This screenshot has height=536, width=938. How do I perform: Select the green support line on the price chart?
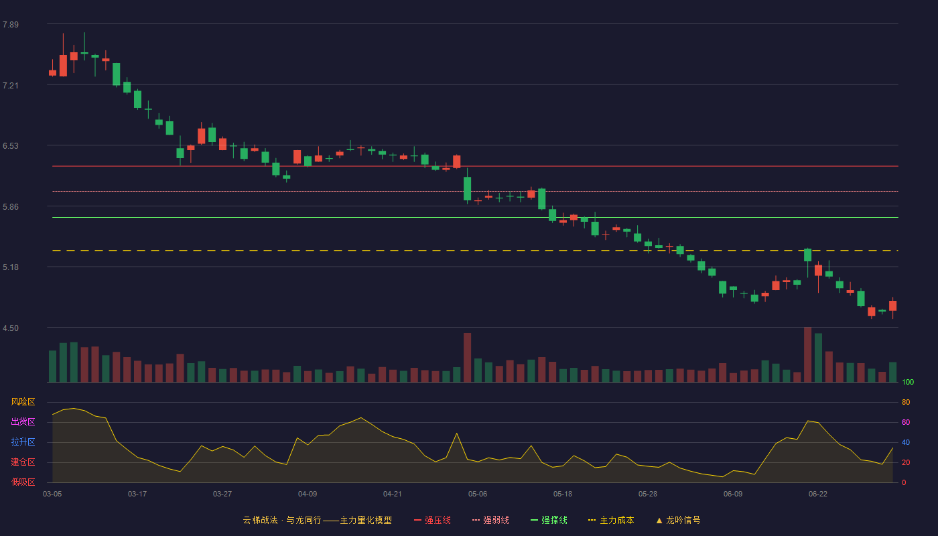(x=475, y=218)
